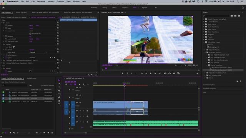This screenshot has height=138, width=246.
Task: Click New Item icon in Project panel
Action: (x=48, y=133)
